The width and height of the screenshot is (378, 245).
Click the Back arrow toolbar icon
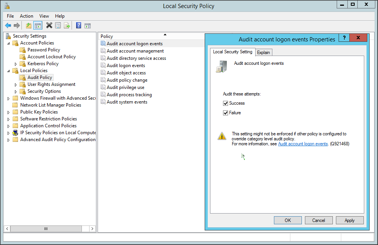pos(8,26)
